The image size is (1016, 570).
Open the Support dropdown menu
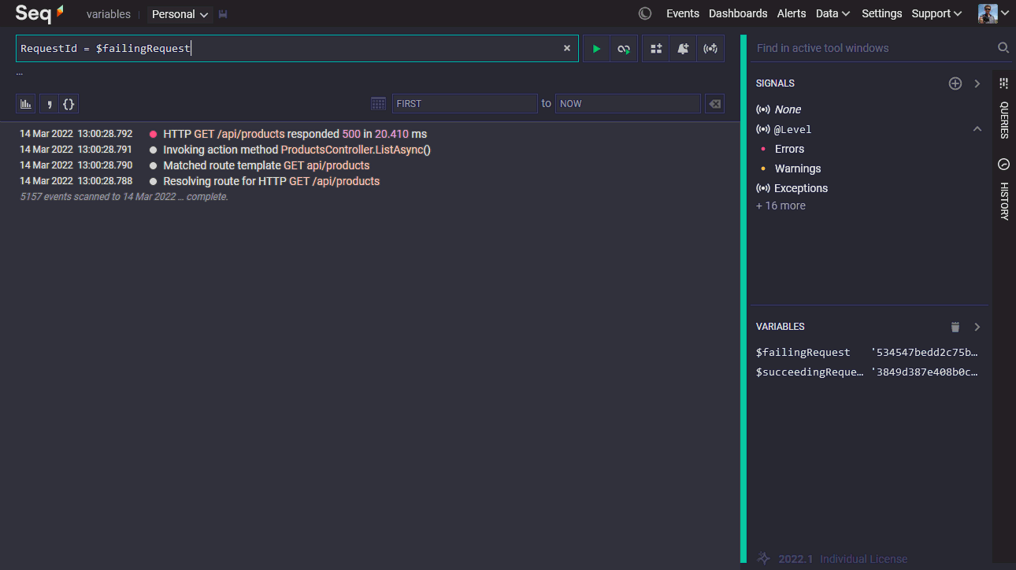pyautogui.click(x=936, y=13)
